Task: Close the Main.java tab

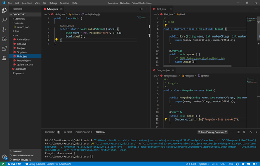Action: click(x=61, y=9)
